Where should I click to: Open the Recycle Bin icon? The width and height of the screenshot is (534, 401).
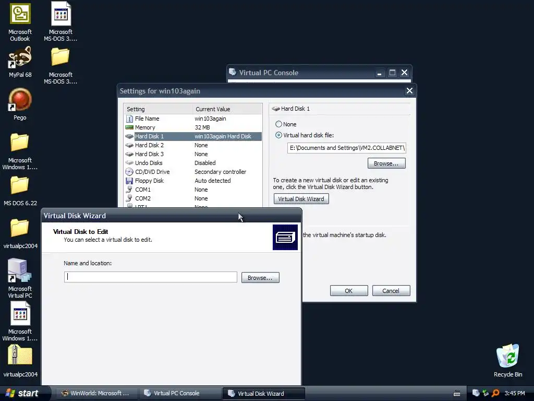point(508,356)
